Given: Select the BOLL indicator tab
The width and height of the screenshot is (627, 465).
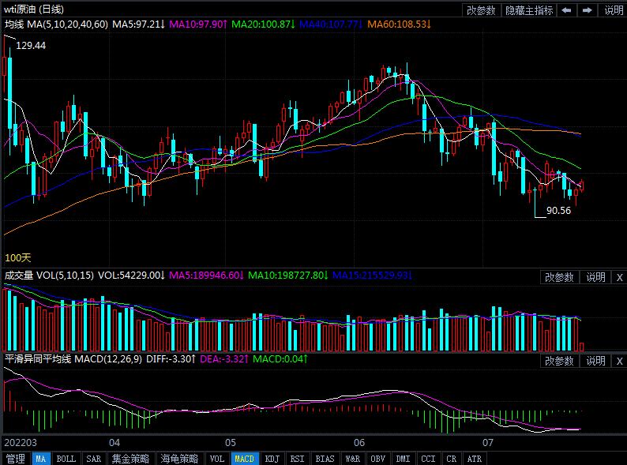Looking at the screenshot, I should [66, 459].
